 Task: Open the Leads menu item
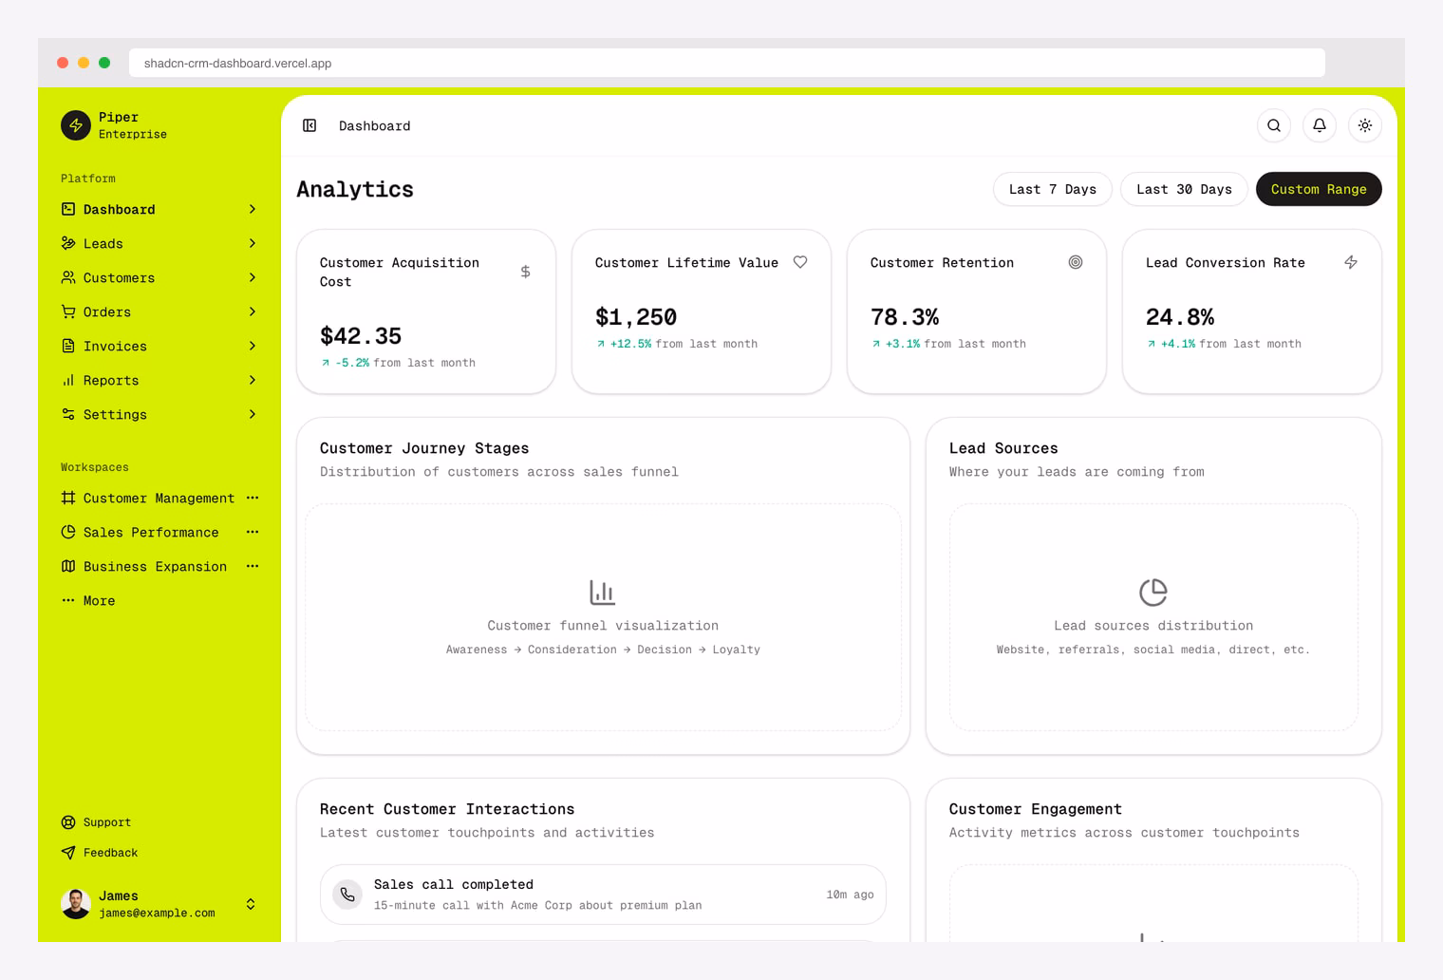coord(159,243)
